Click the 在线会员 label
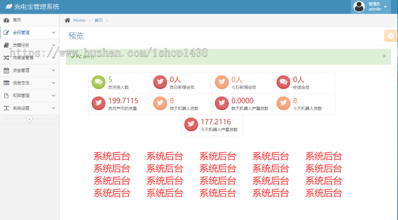Image resolution: width=398 pixels, height=220 pixels. (x=301, y=87)
